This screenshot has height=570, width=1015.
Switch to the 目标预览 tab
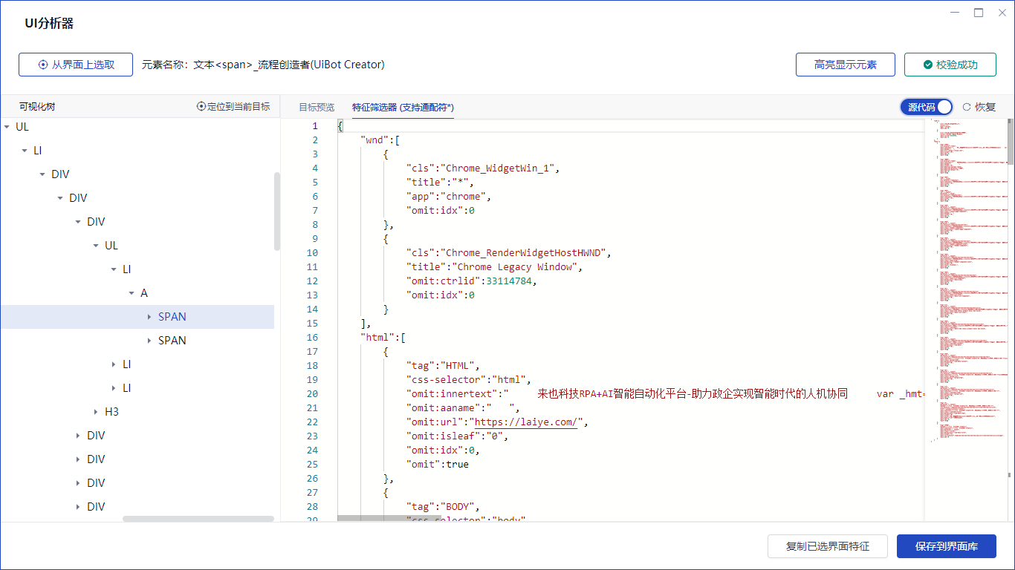point(317,107)
